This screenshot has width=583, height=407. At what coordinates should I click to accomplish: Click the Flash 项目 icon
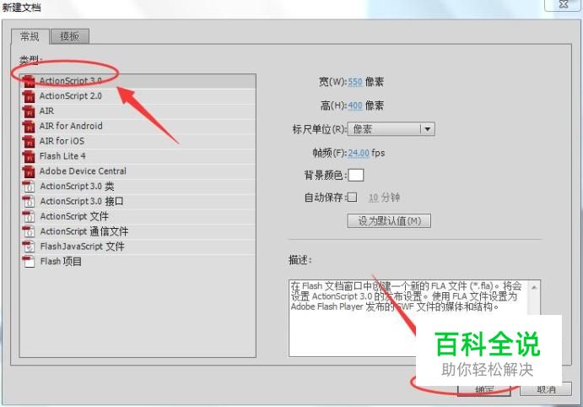click(x=29, y=262)
